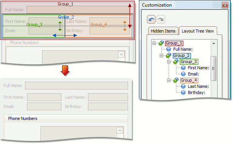This screenshot has height=144, width=233.
Task: Click the Undo arrow in Customization
Action: click(151, 19)
